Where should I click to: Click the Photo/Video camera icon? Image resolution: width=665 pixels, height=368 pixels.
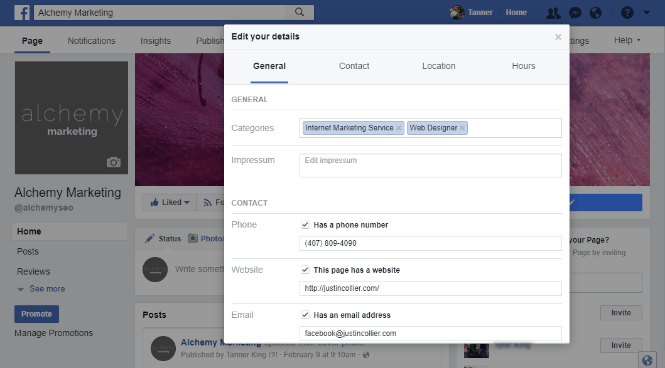point(193,238)
